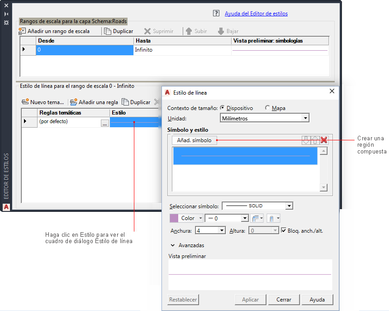Open the Anchura width dropdown

pos(222,230)
